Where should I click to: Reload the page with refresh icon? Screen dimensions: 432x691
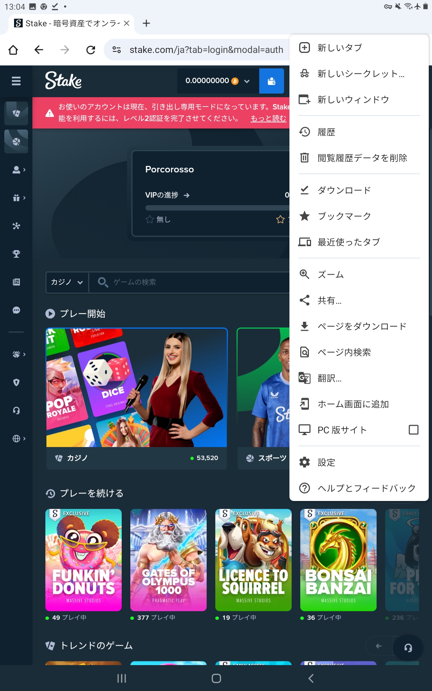tap(91, 50)
